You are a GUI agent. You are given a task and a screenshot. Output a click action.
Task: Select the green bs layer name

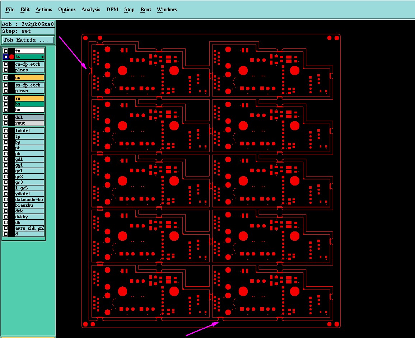tap(29, 104)
